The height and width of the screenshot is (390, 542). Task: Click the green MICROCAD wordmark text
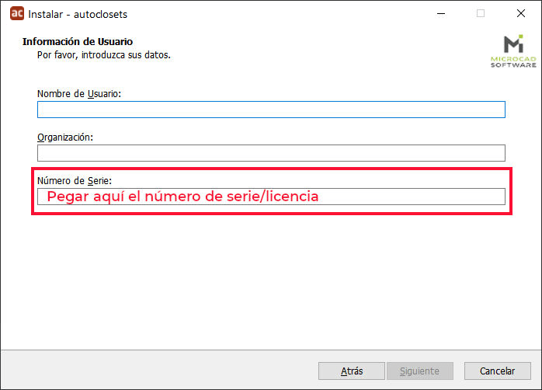(x=513, y=59)
